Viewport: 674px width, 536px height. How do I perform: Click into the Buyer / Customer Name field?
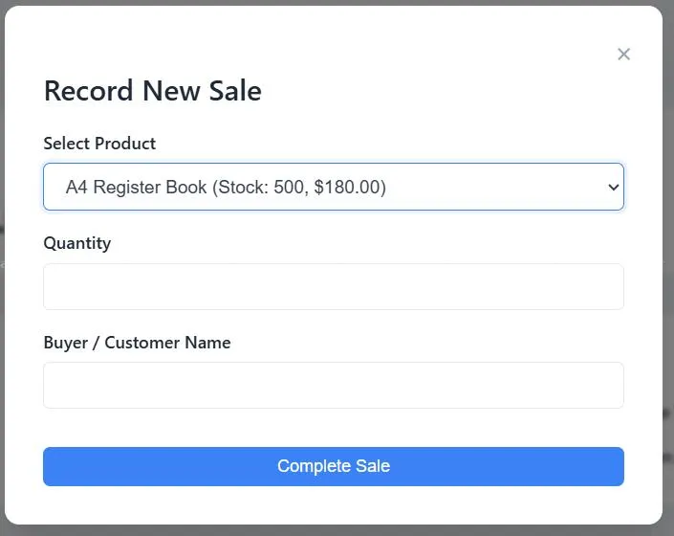pos(333,385)
